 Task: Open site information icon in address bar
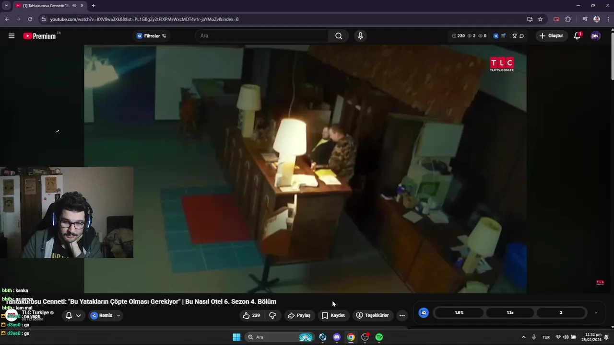click(44, 19)
